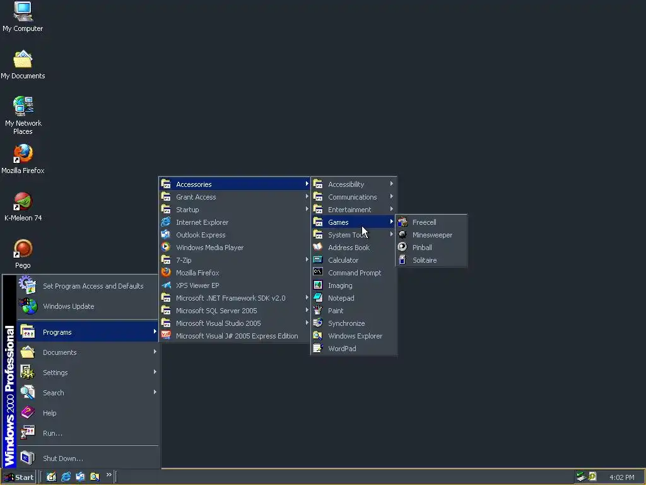This screenshot has height=485, width=646.
Task: Choose Help from the start menu
Action: pyautogui.click(x=88, y=413)
